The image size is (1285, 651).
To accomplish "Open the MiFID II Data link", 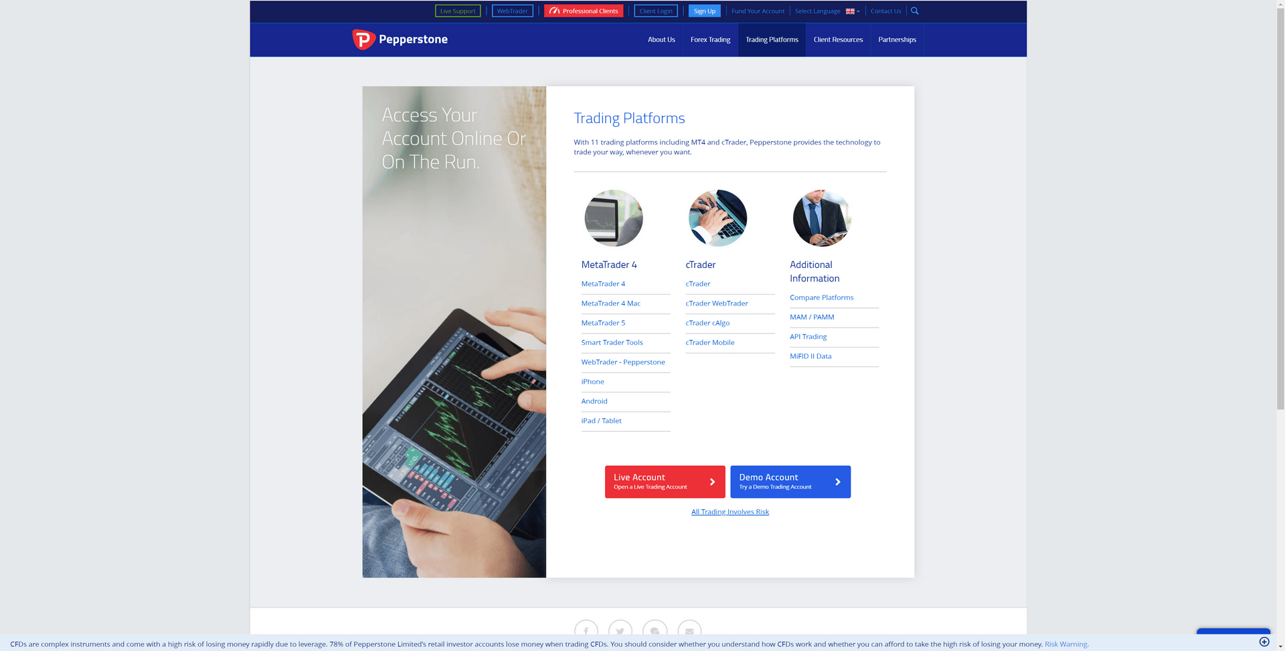I will [x=810, y=356].
